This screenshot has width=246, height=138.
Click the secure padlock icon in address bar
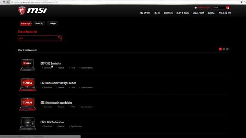pyautogui.click(x=12, y=2)
